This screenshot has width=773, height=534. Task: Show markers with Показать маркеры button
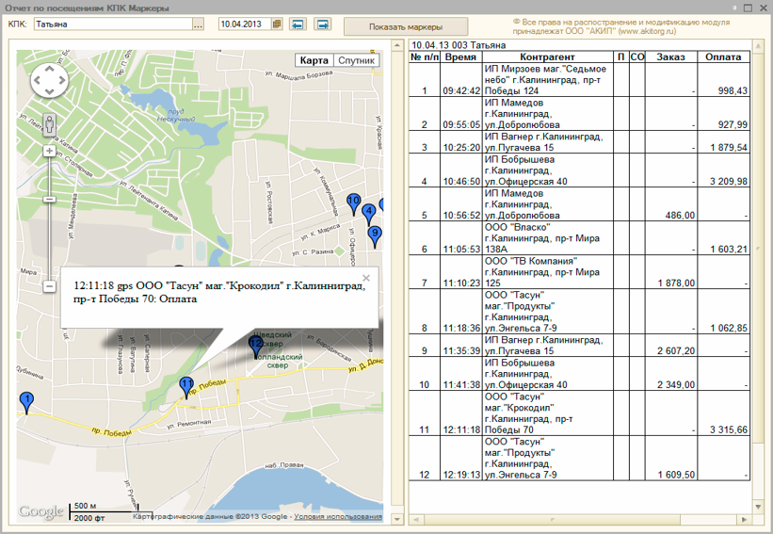pos(406,27)
